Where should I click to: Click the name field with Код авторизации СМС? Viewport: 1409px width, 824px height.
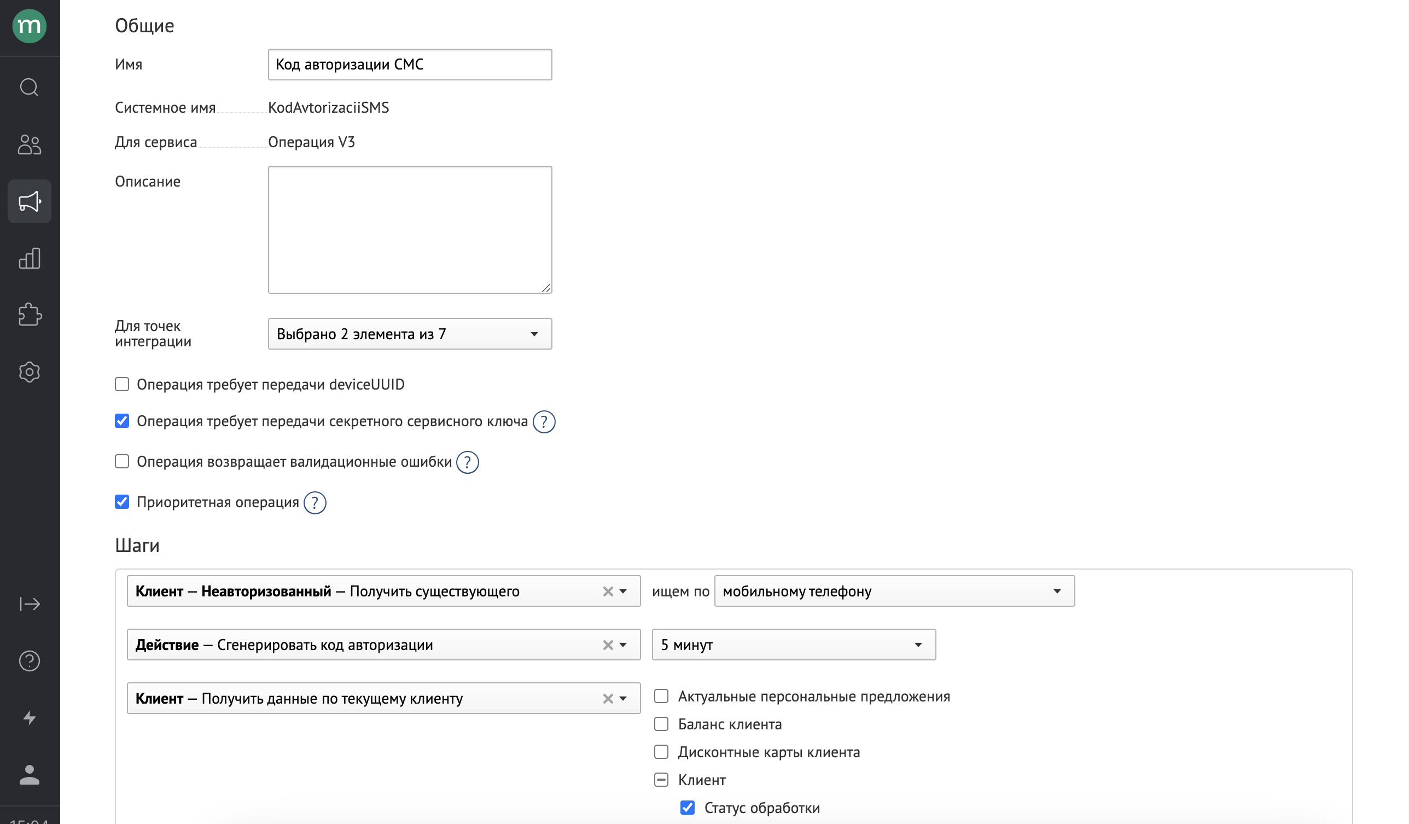[x=410, y=65]
